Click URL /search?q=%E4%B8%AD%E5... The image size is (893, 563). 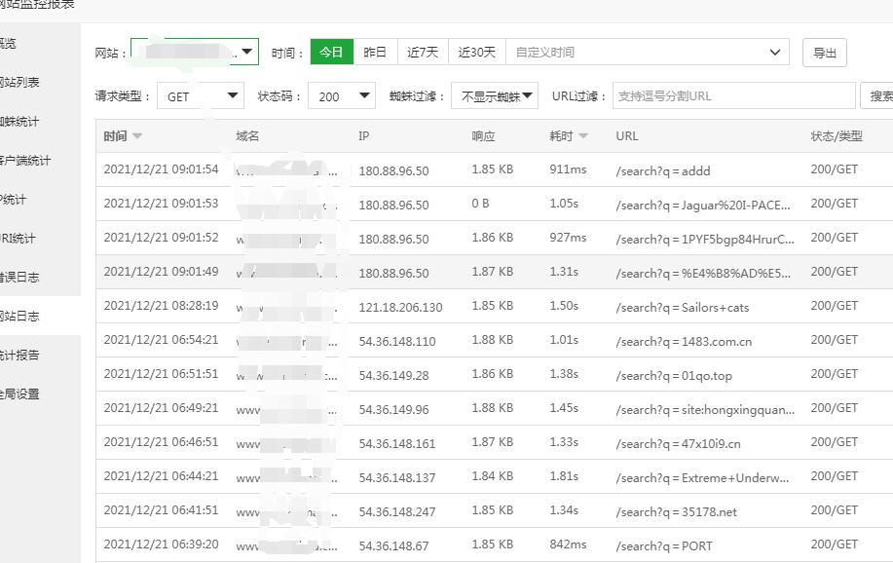click(x=703, y=274)
